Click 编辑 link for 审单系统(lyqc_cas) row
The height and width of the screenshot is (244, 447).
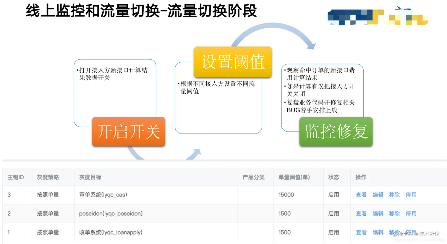tap(378, 195)
